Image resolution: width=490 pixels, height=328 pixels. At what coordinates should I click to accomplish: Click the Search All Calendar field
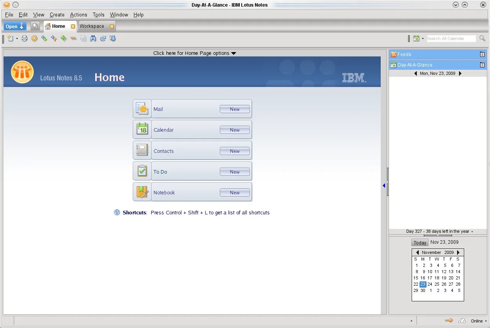click(x=450, y=38)
